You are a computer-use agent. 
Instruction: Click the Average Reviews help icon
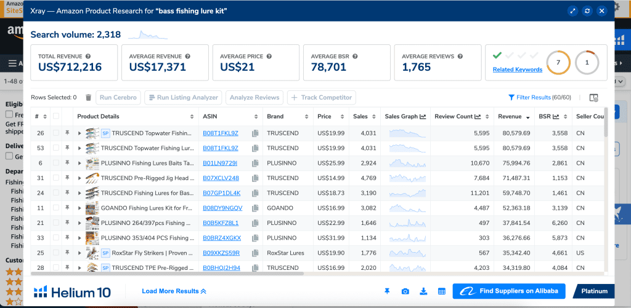(x=460, y=57)
